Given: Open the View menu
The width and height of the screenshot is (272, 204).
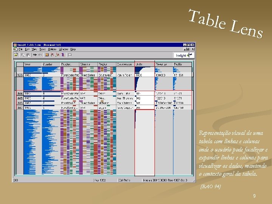Looking at the screenshot, I should click(34, 49).
